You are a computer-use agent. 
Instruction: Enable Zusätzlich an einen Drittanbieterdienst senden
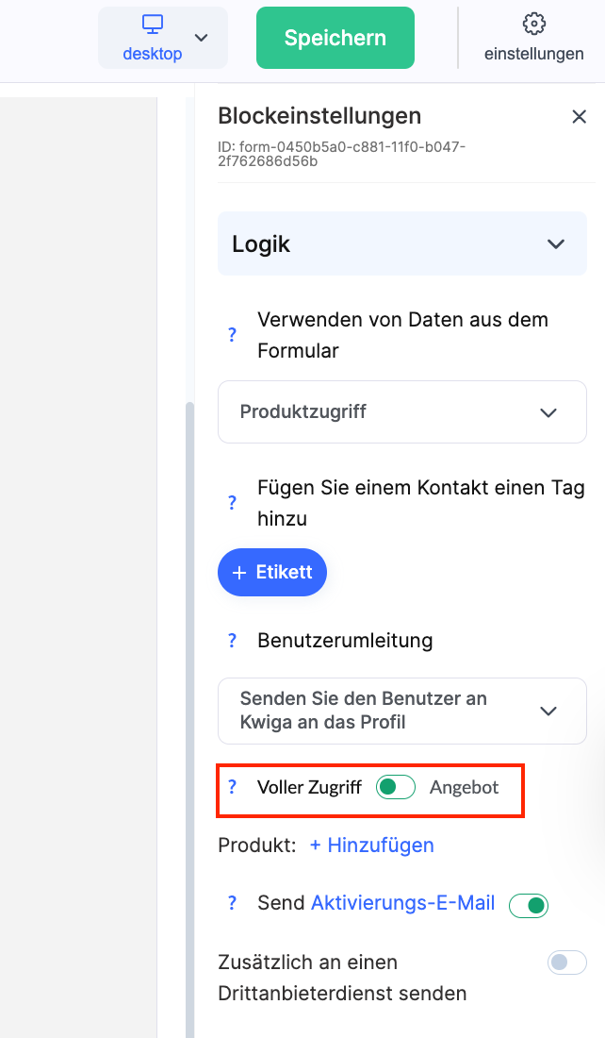[566, 963]
